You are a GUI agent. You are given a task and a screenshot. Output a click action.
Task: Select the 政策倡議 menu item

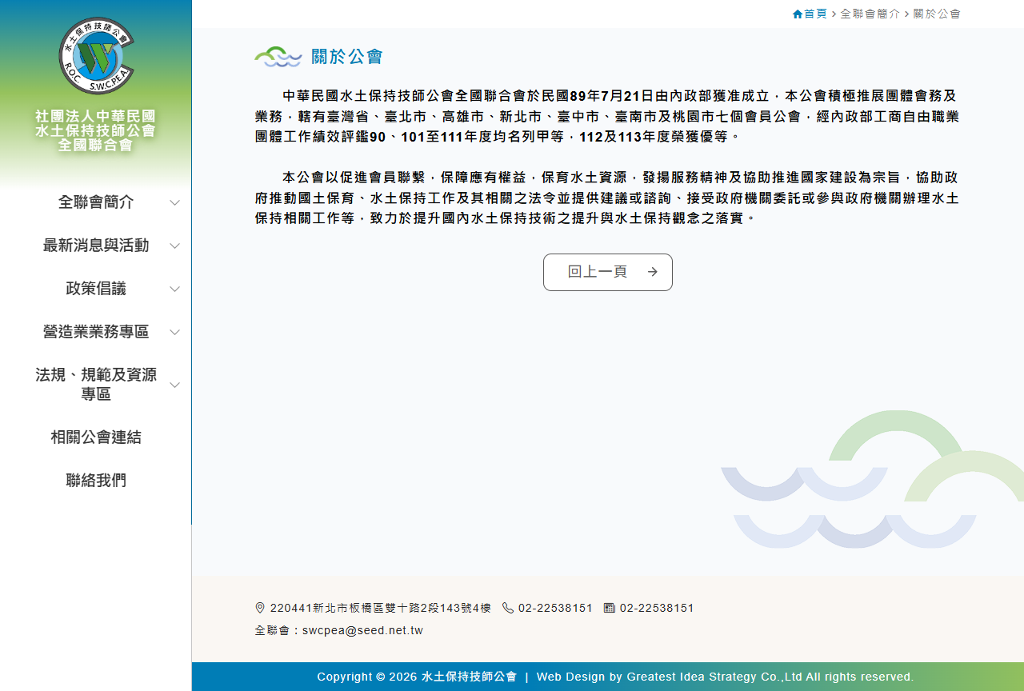[96, 289]
